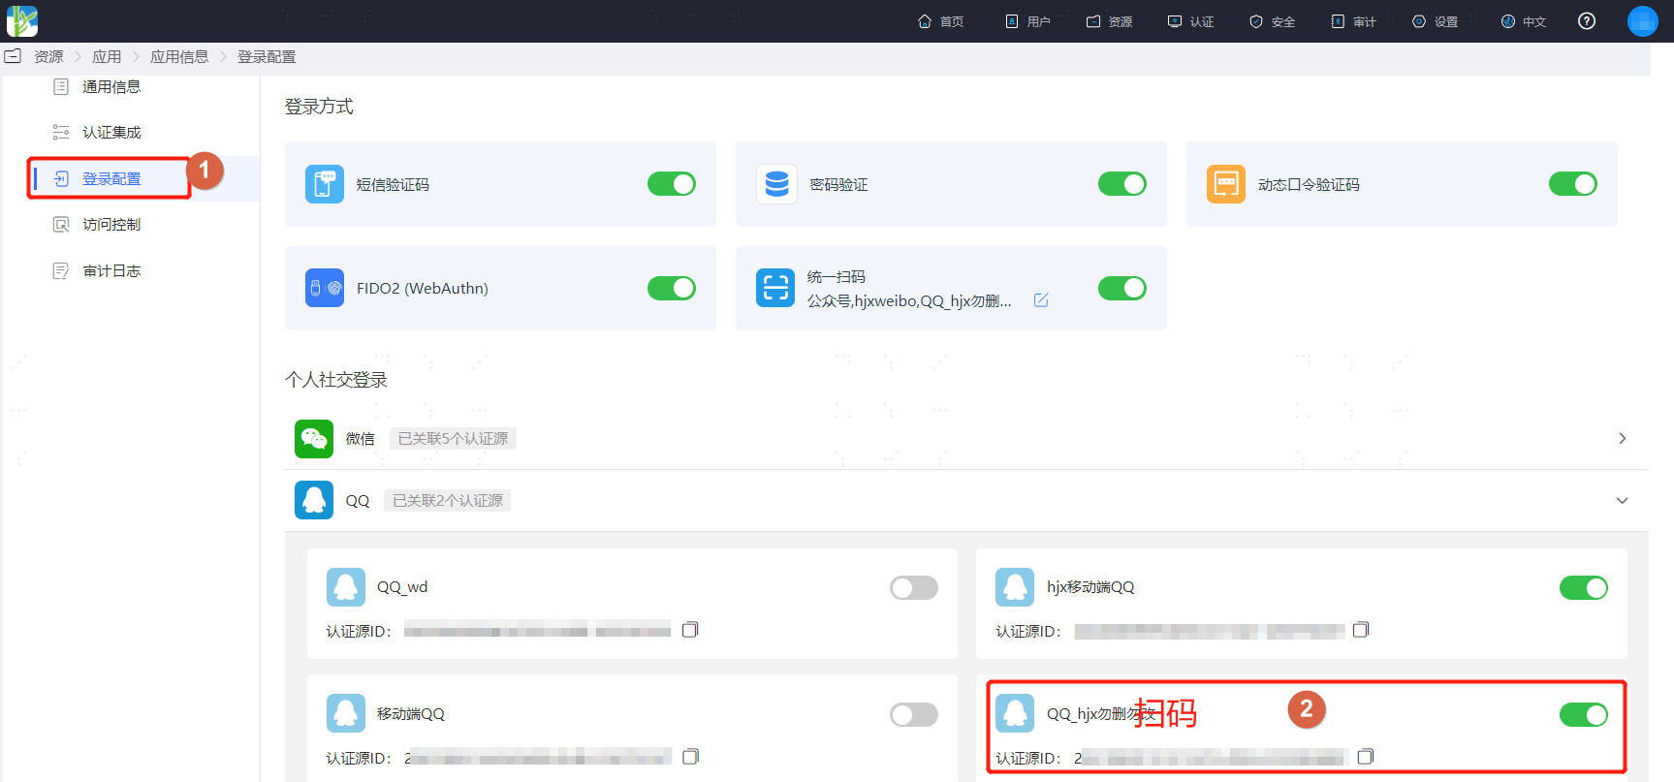This screenshot has width=1674, height=782.
Task: Click the app logo in top-left corner
Action: click(22, 21)
